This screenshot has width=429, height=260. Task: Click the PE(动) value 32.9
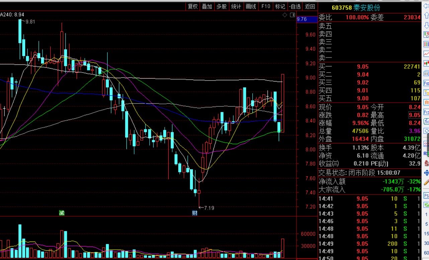(415, 164)
